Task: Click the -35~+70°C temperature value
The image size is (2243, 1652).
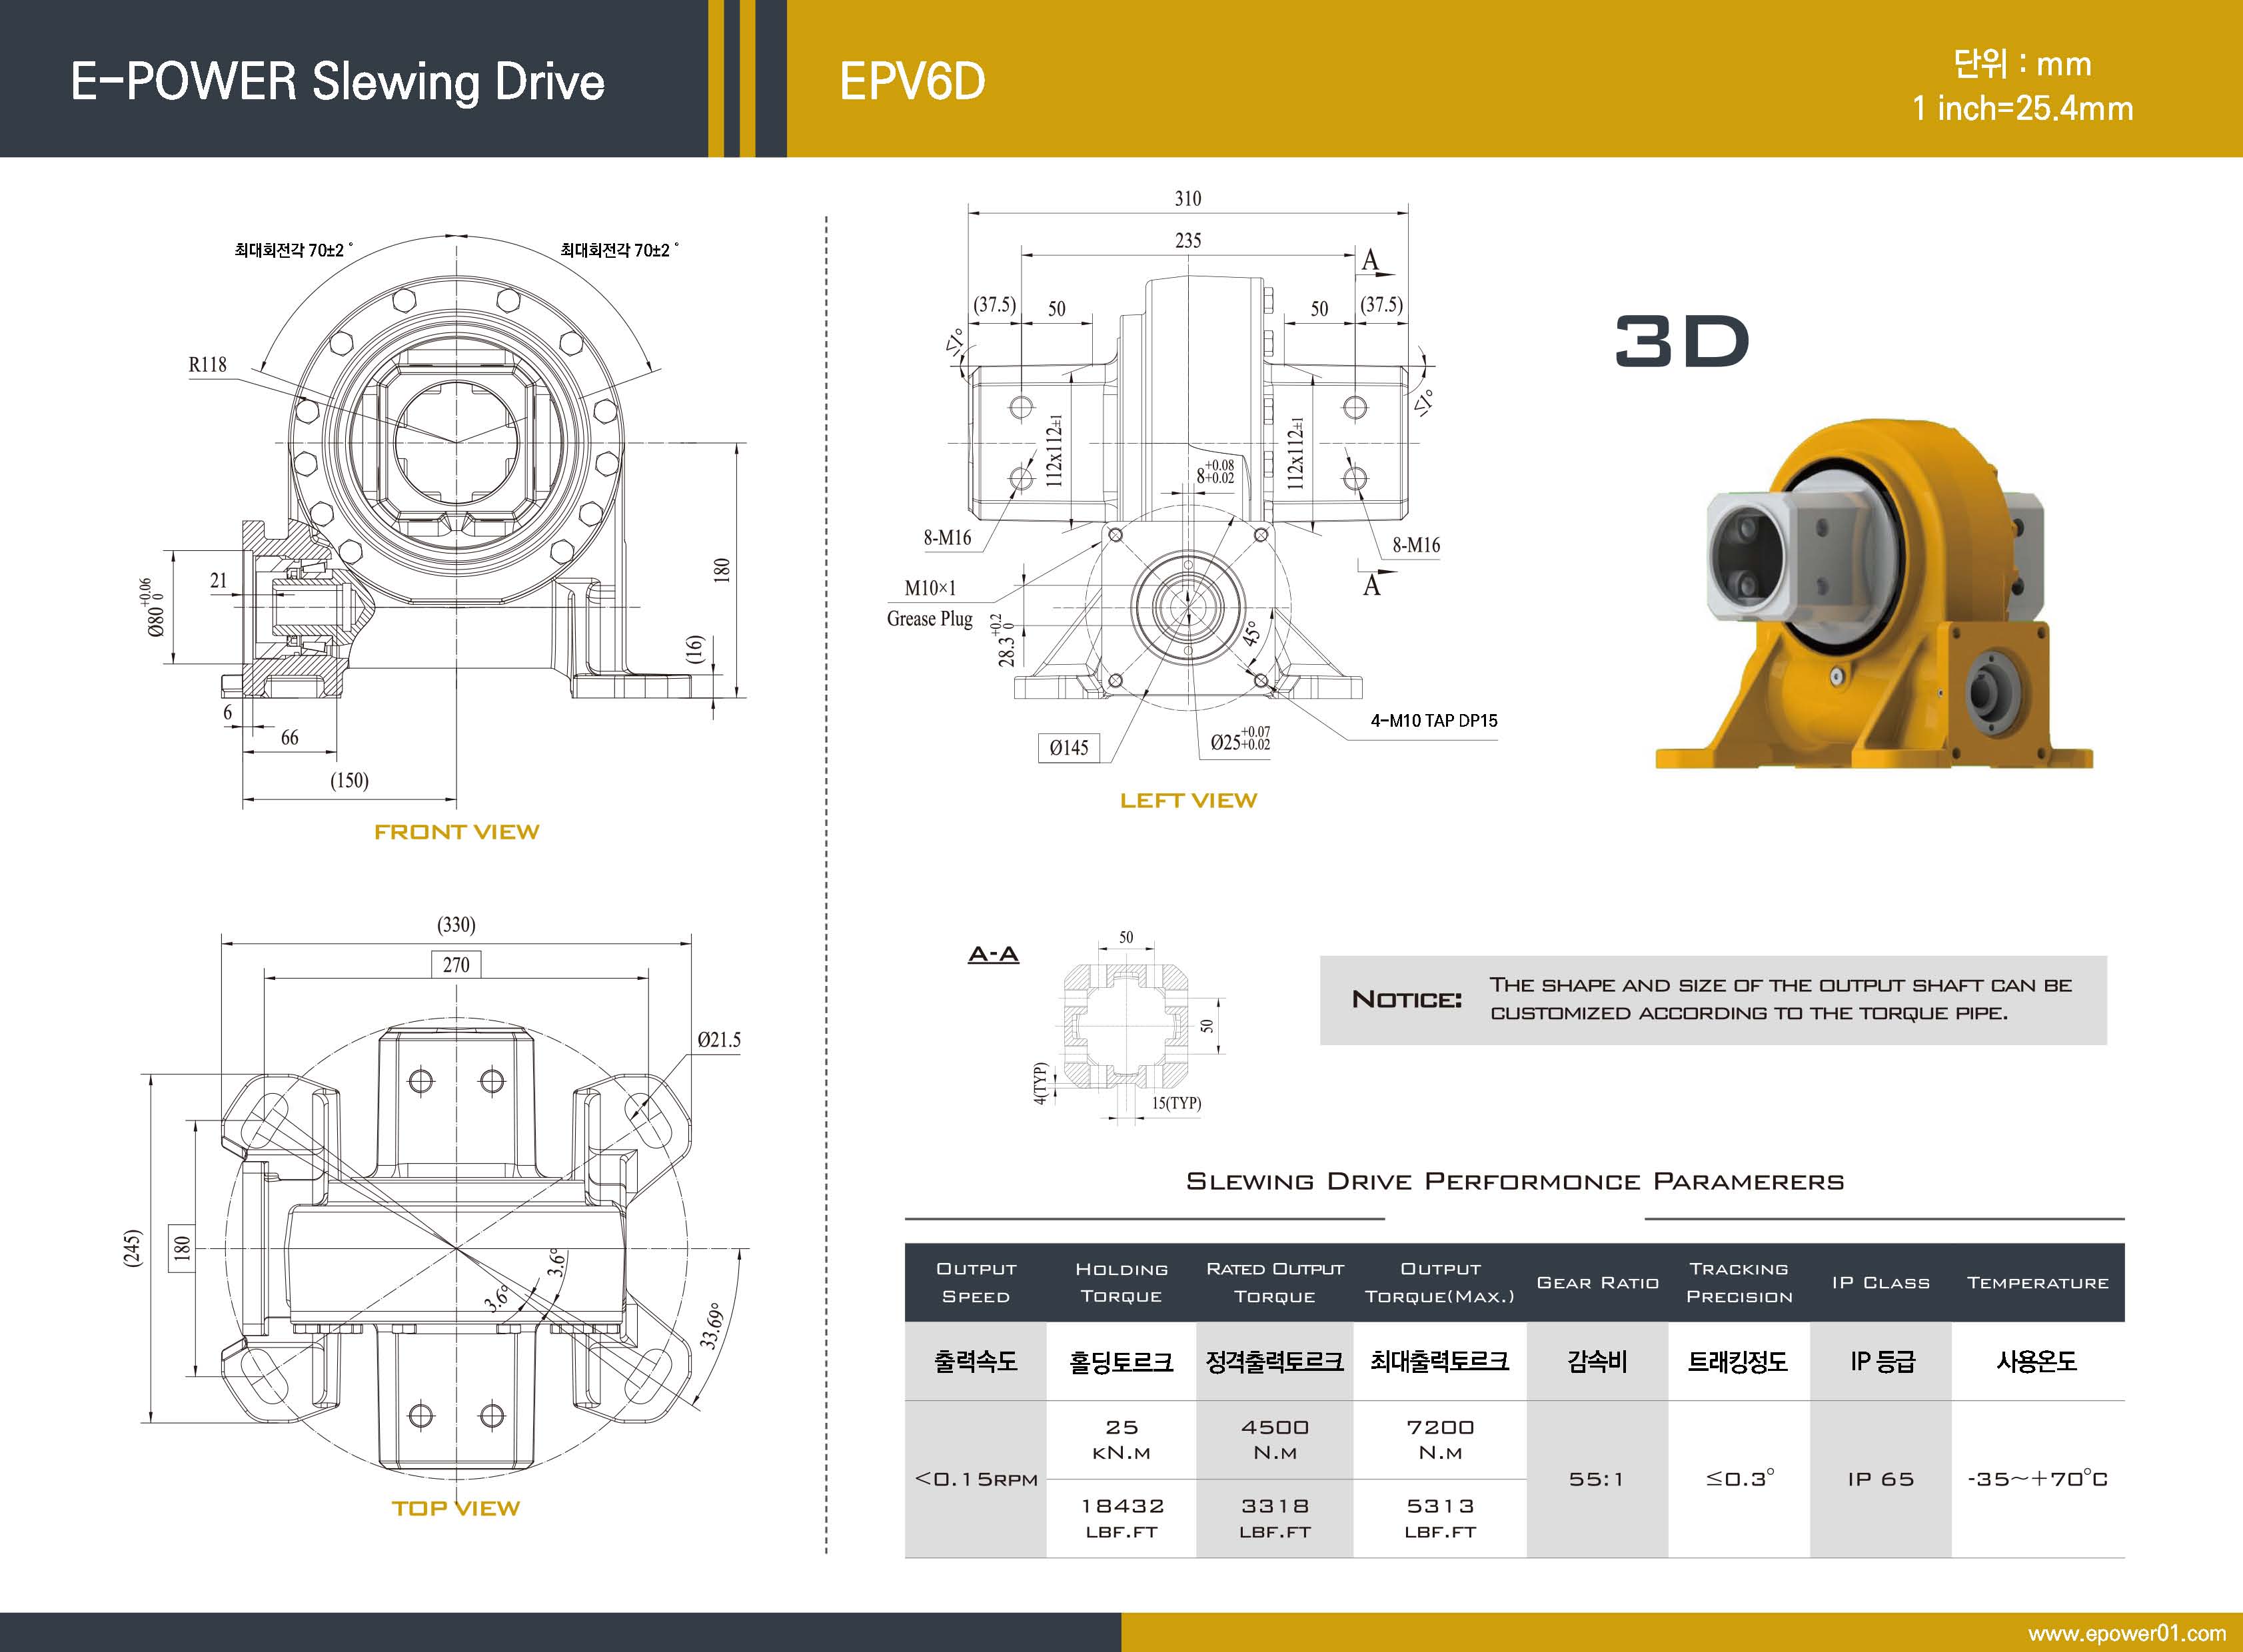Action: [2037, 1479]
